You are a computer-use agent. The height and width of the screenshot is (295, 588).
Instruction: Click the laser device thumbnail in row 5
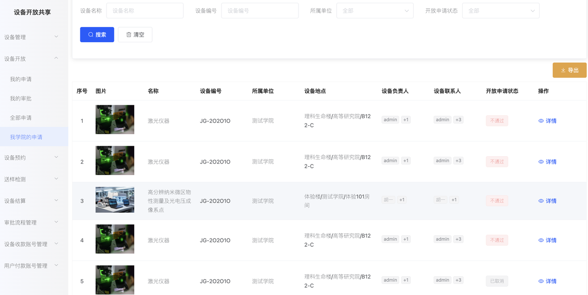115,280
